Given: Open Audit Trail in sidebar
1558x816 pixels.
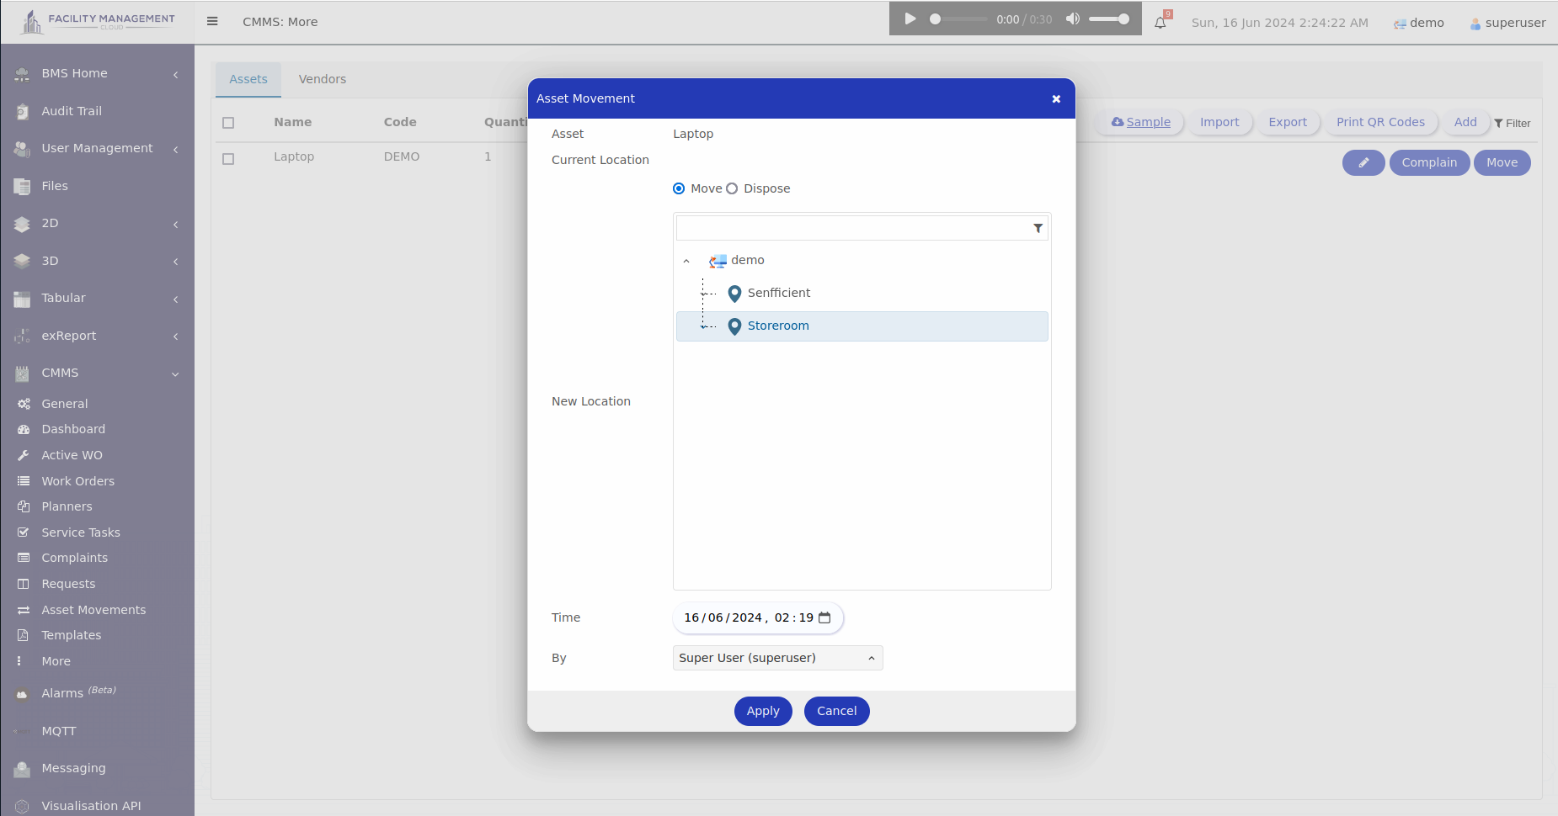Looking at the screenshot, I should click(72, 111).
